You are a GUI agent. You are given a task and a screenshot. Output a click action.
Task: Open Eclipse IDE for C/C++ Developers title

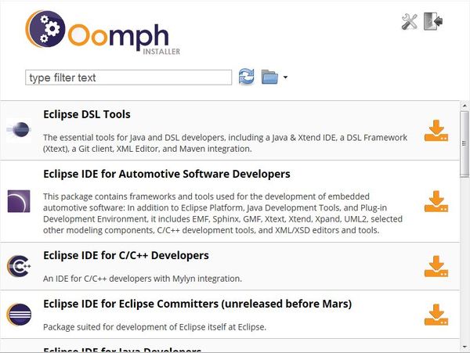(126, 255)
